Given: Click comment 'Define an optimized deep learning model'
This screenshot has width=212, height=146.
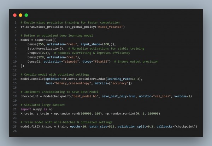Looking at the screenshot, I should pyautogui.click(x=57, y=36).
